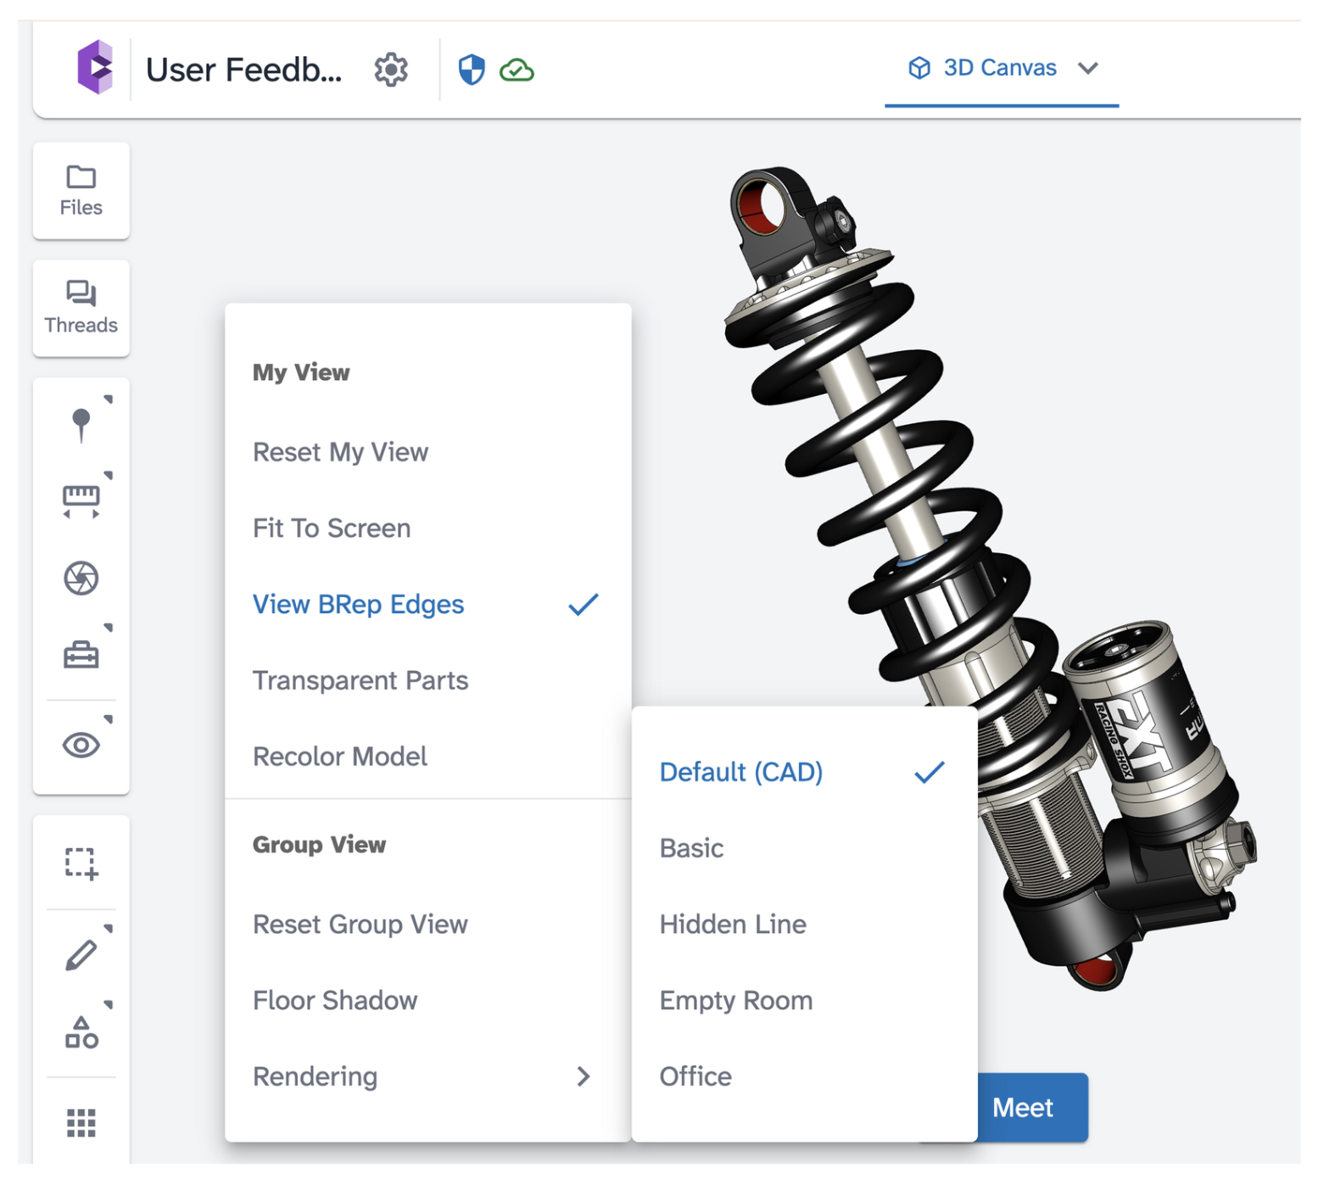Toggle View BRep Edges option
Screen dimensions: 1318x1179
(428, 605)
